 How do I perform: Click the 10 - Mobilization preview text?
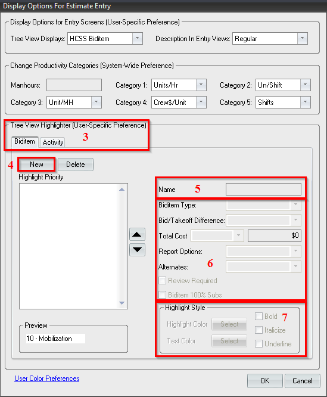pyautogui.click(x=49, y=339)
